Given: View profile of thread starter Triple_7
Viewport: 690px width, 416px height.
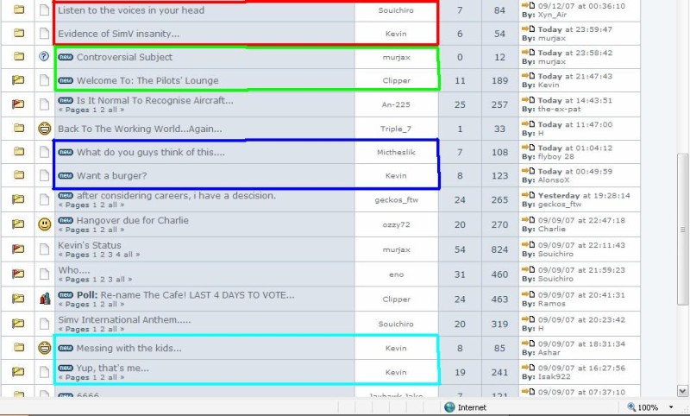Looking at the screenshot, I should pos(396,129).
